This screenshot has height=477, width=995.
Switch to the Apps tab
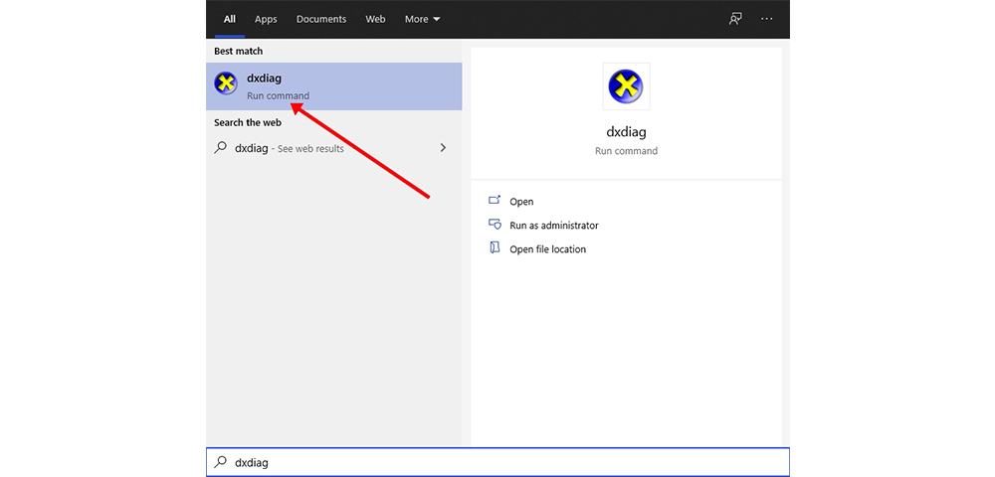pyautogui.click(x=266, y=19)
